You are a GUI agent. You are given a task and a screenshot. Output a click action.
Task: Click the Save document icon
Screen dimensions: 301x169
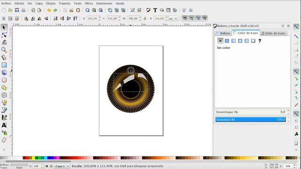point(17,10)
